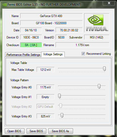Click the Voltage Entry #3 825 mV field
The height and width of the screenshot is (137, 117).
pyautogui.click(x=45, y=116)
